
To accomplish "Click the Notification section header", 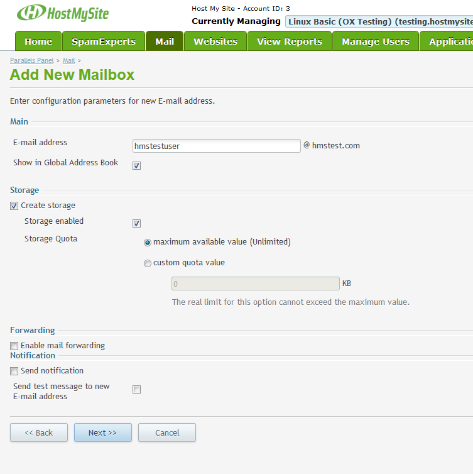I will click(33, 356).
